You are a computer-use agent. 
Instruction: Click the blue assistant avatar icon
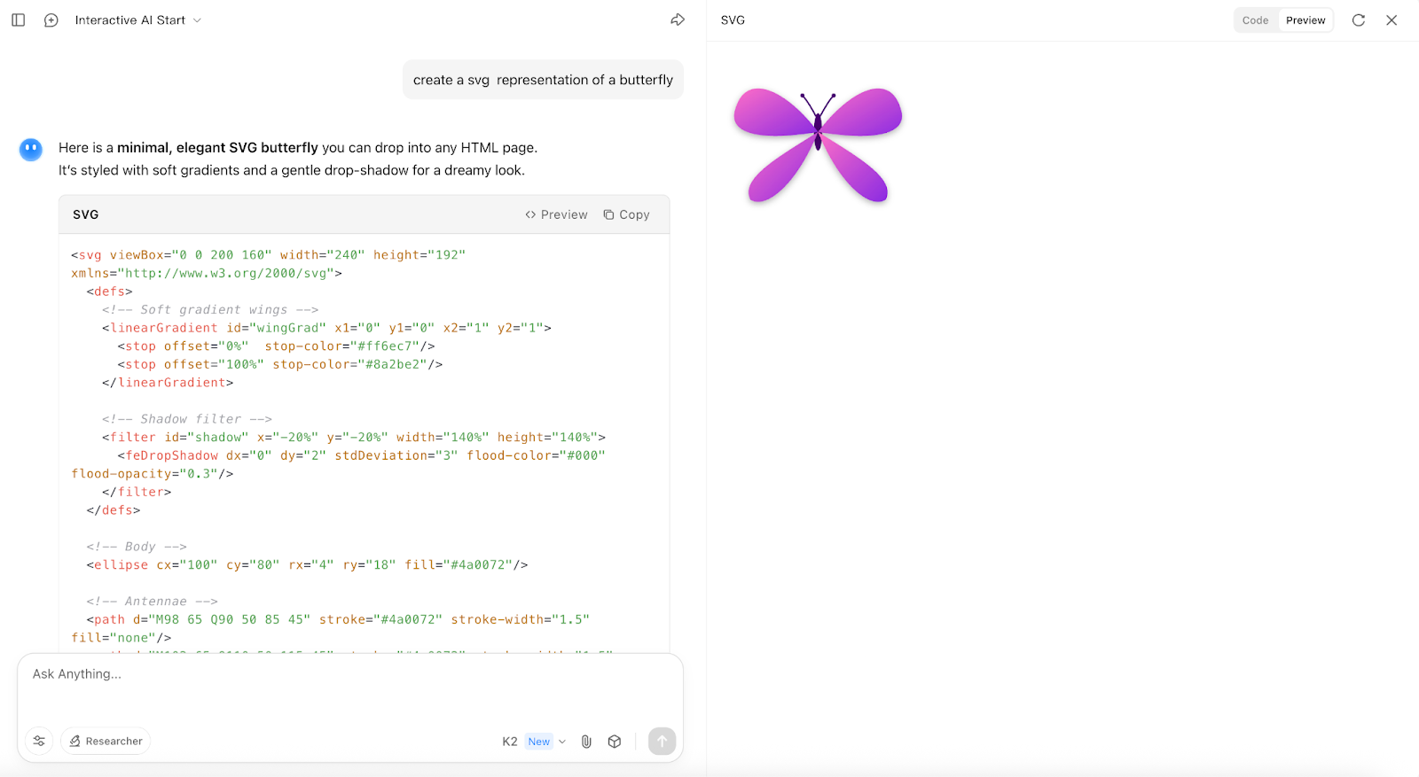pos(31,150)
